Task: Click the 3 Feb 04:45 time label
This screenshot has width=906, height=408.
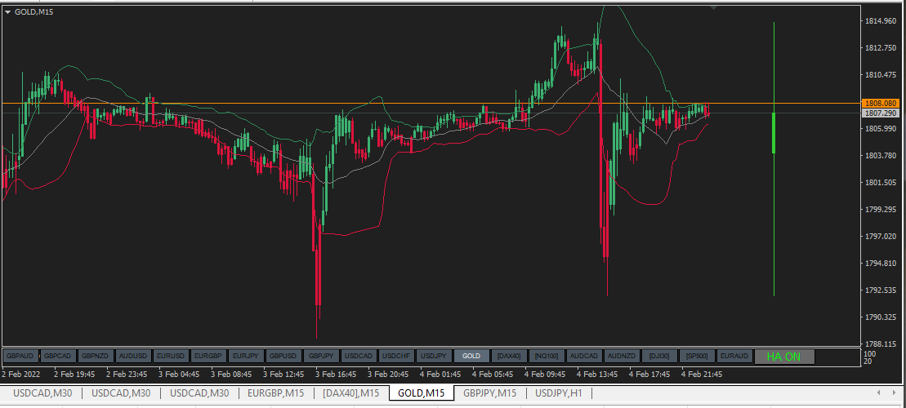Action: tap(179, 374)
